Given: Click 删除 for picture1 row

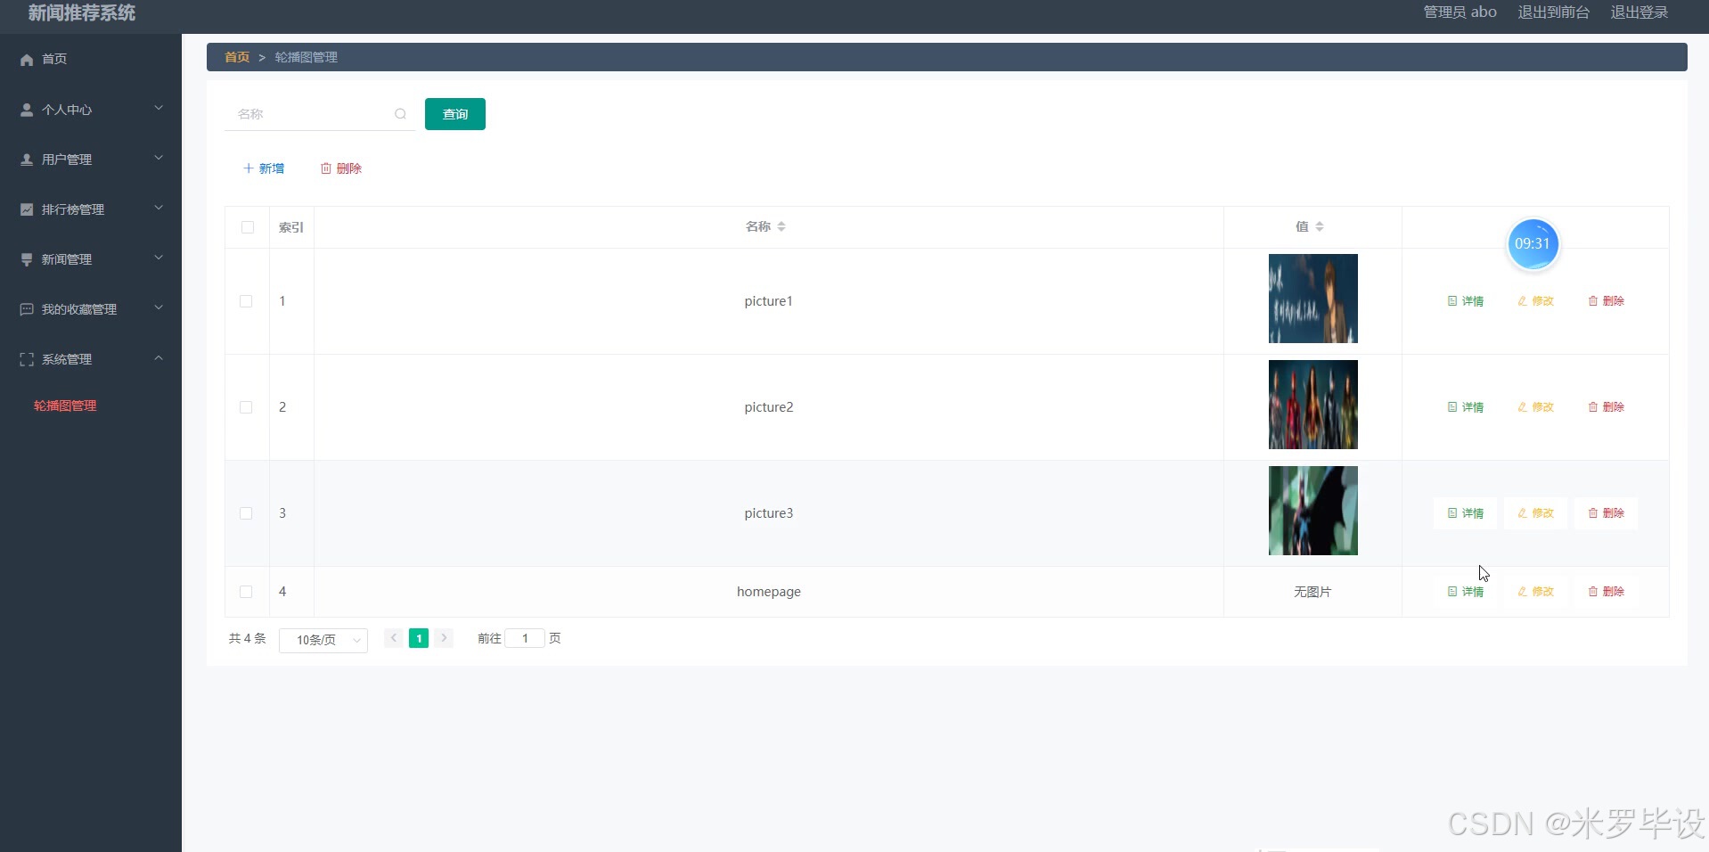Looking at the screenshot, I should point(1607,301).
